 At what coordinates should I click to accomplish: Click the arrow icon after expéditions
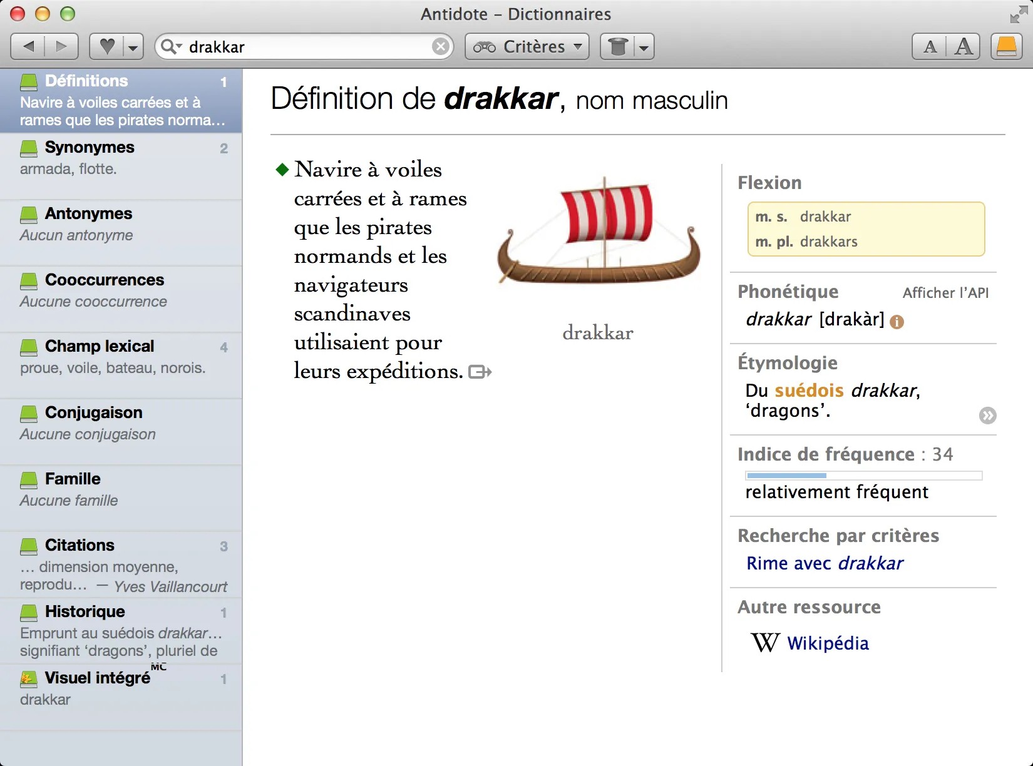pos(480,372)
